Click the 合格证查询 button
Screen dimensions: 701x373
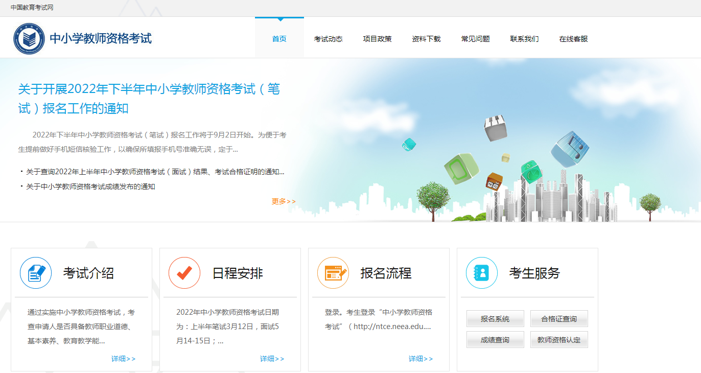[559, 319]
